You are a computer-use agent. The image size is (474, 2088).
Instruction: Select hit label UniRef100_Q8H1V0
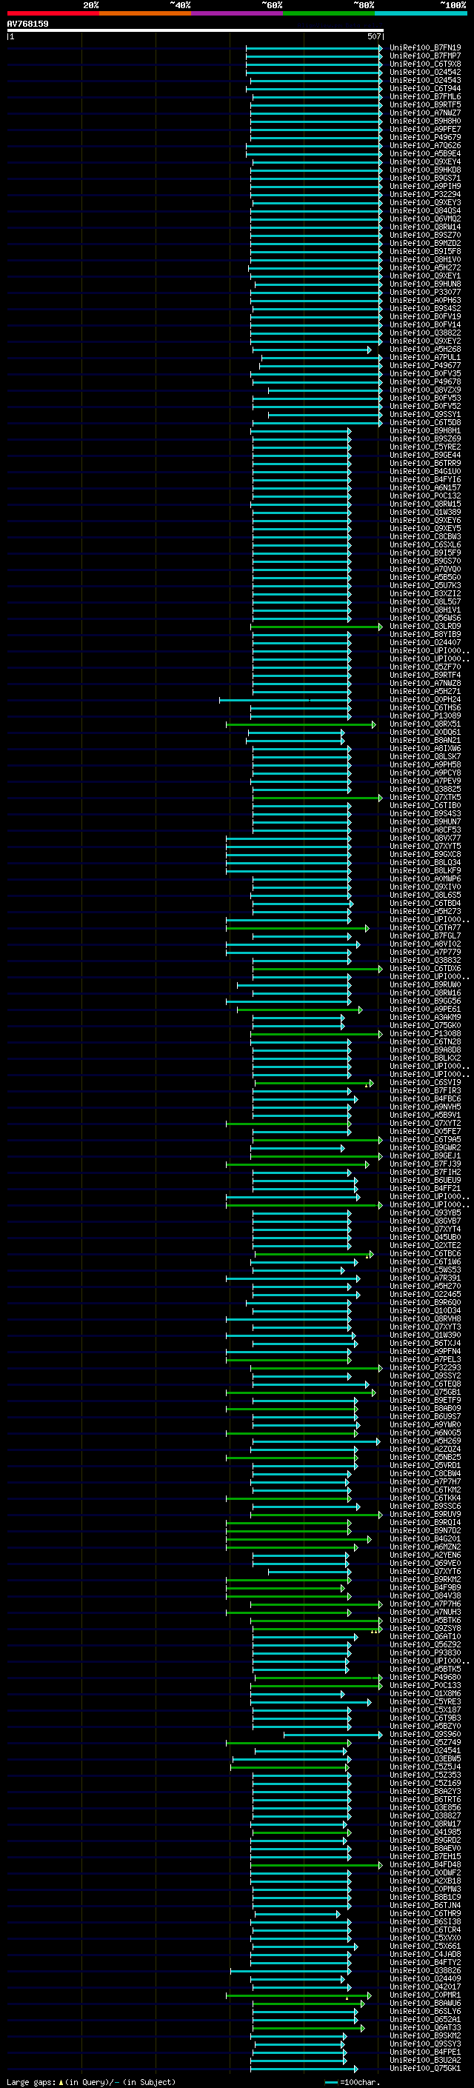pyautogui.click(x=425, y=260)
